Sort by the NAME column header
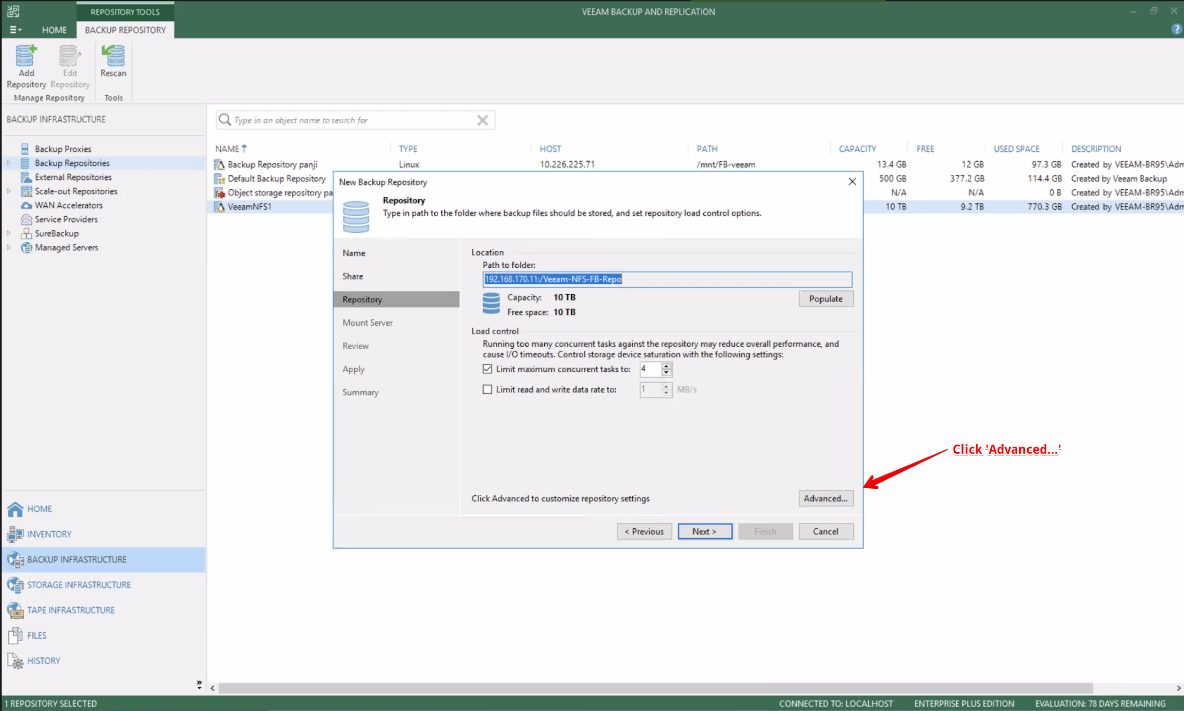1184x711 pixels. click(x=231, y=149)
